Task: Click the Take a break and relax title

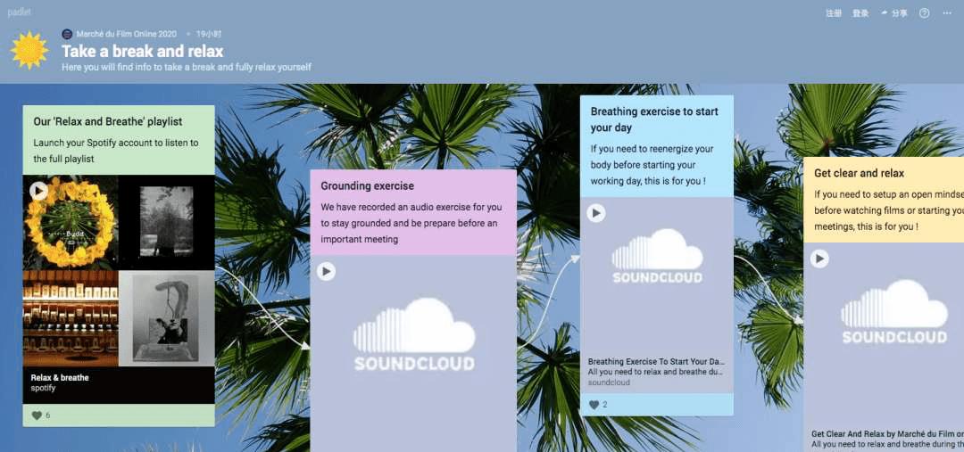Action: tap(143, 51)
